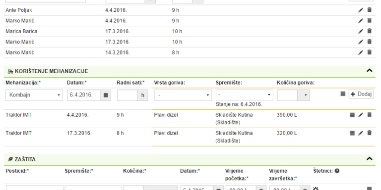Click list icon next to Dodaj button
Viewport: 381px width, 190px height.
point(343,94)
